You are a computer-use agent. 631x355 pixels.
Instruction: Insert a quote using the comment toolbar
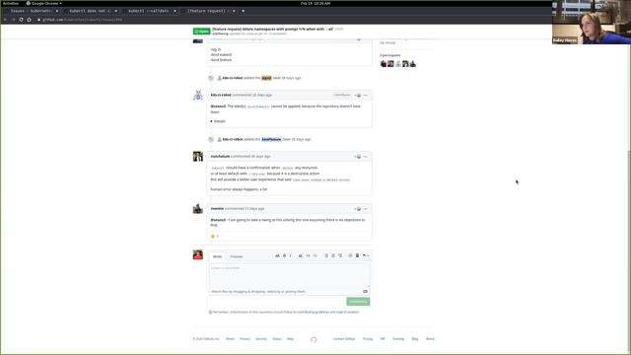(x=300, y=256)
